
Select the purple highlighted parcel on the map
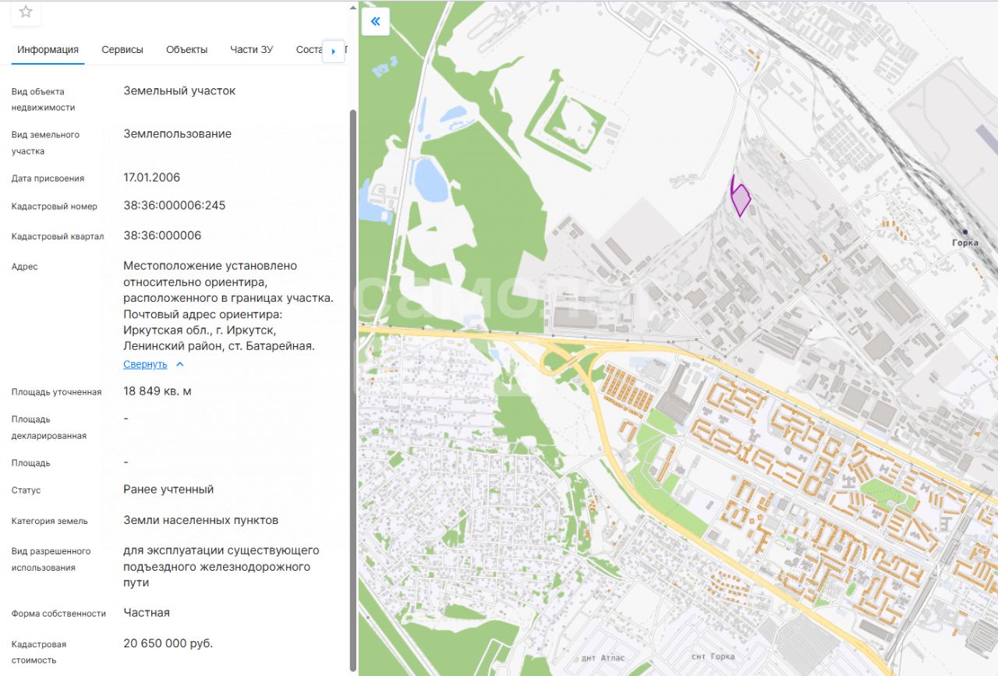[x=740, y=200]
